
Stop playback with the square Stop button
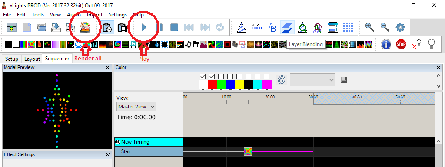point(174,27)
